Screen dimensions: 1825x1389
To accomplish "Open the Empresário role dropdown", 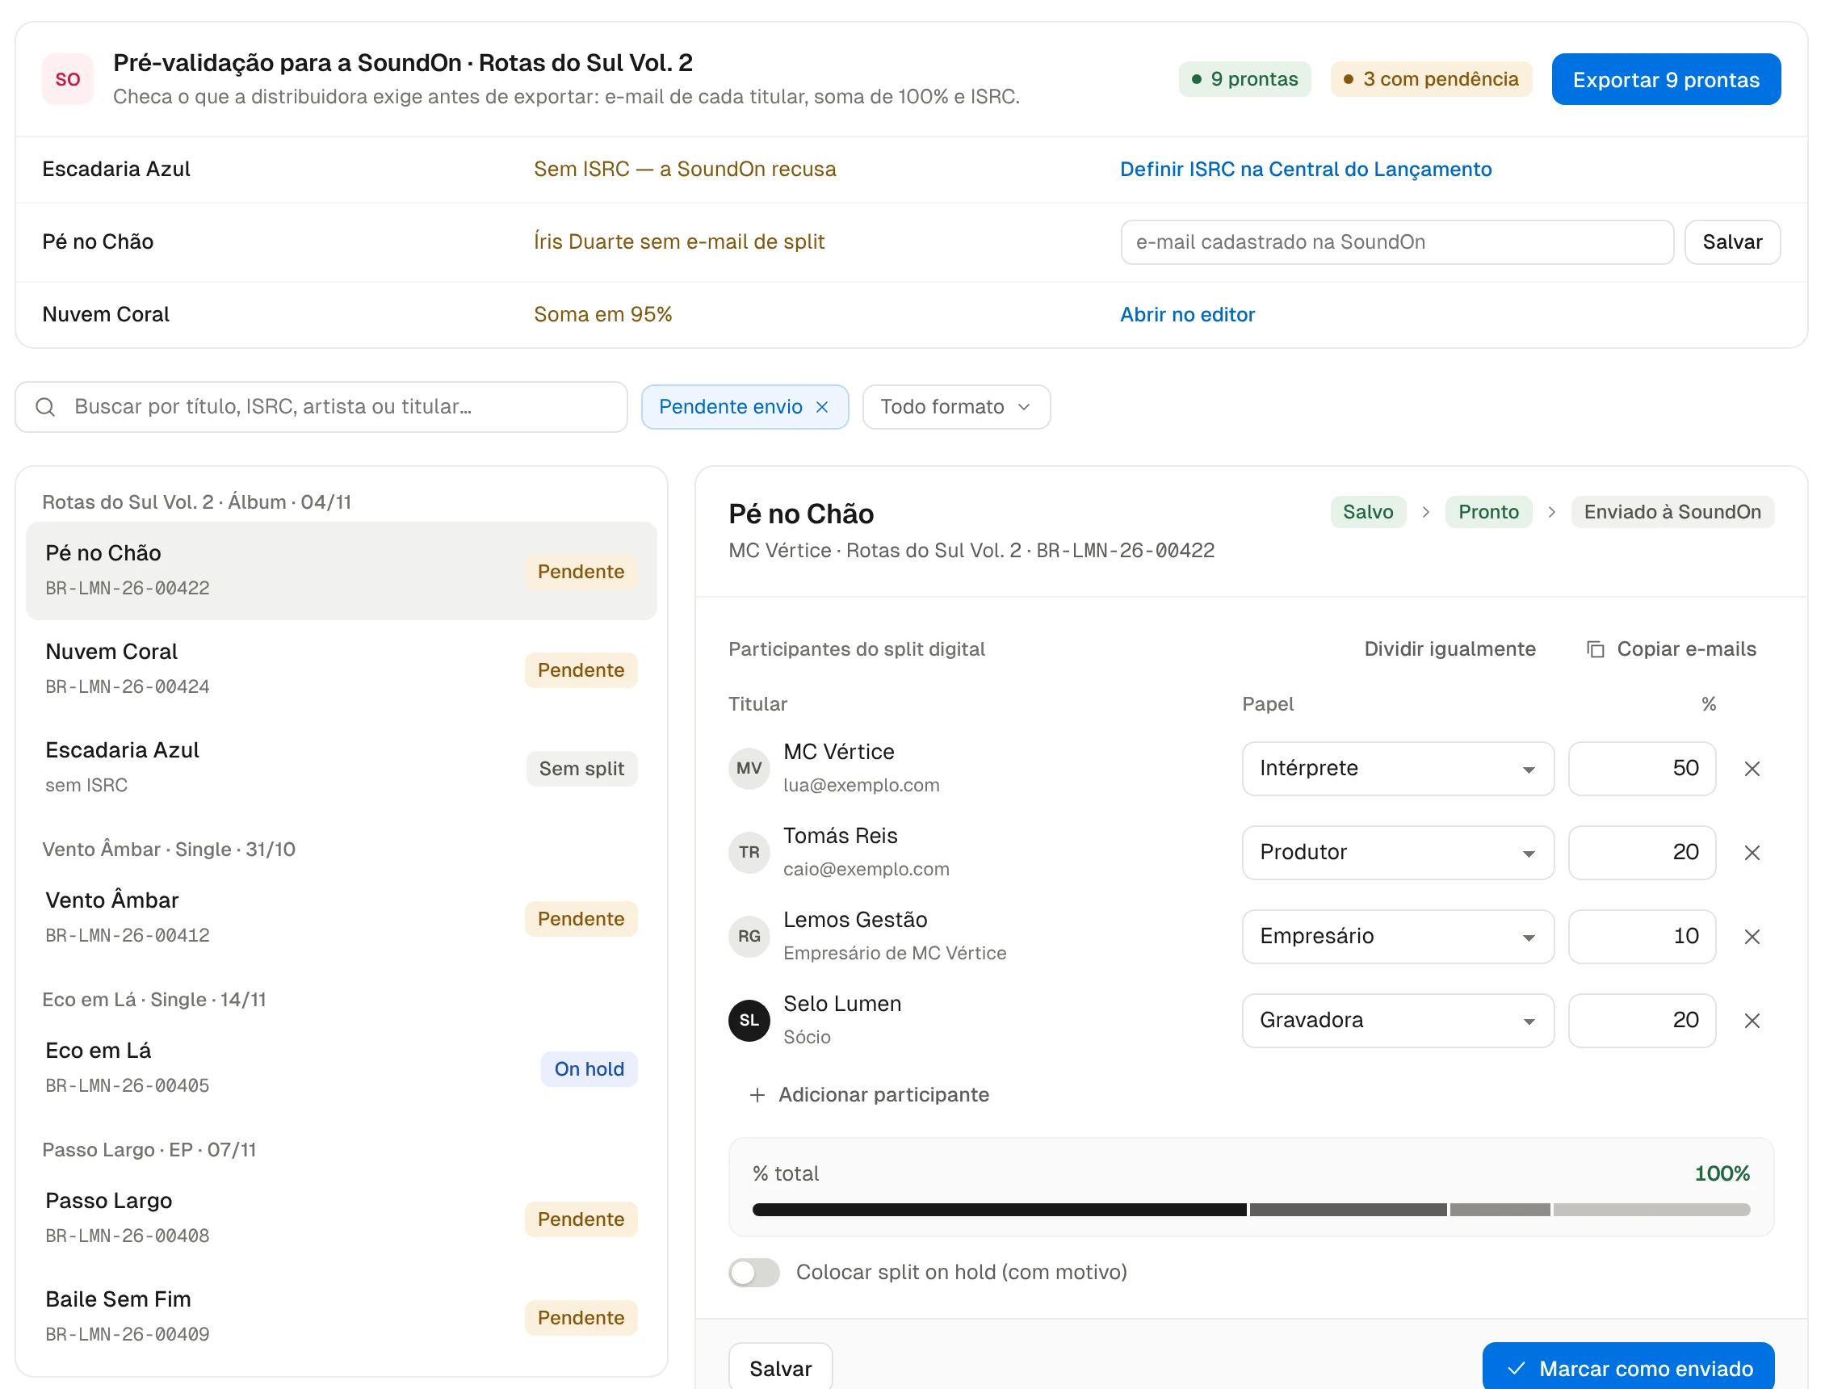I will pyautogui.click(x=1398, y=937).
